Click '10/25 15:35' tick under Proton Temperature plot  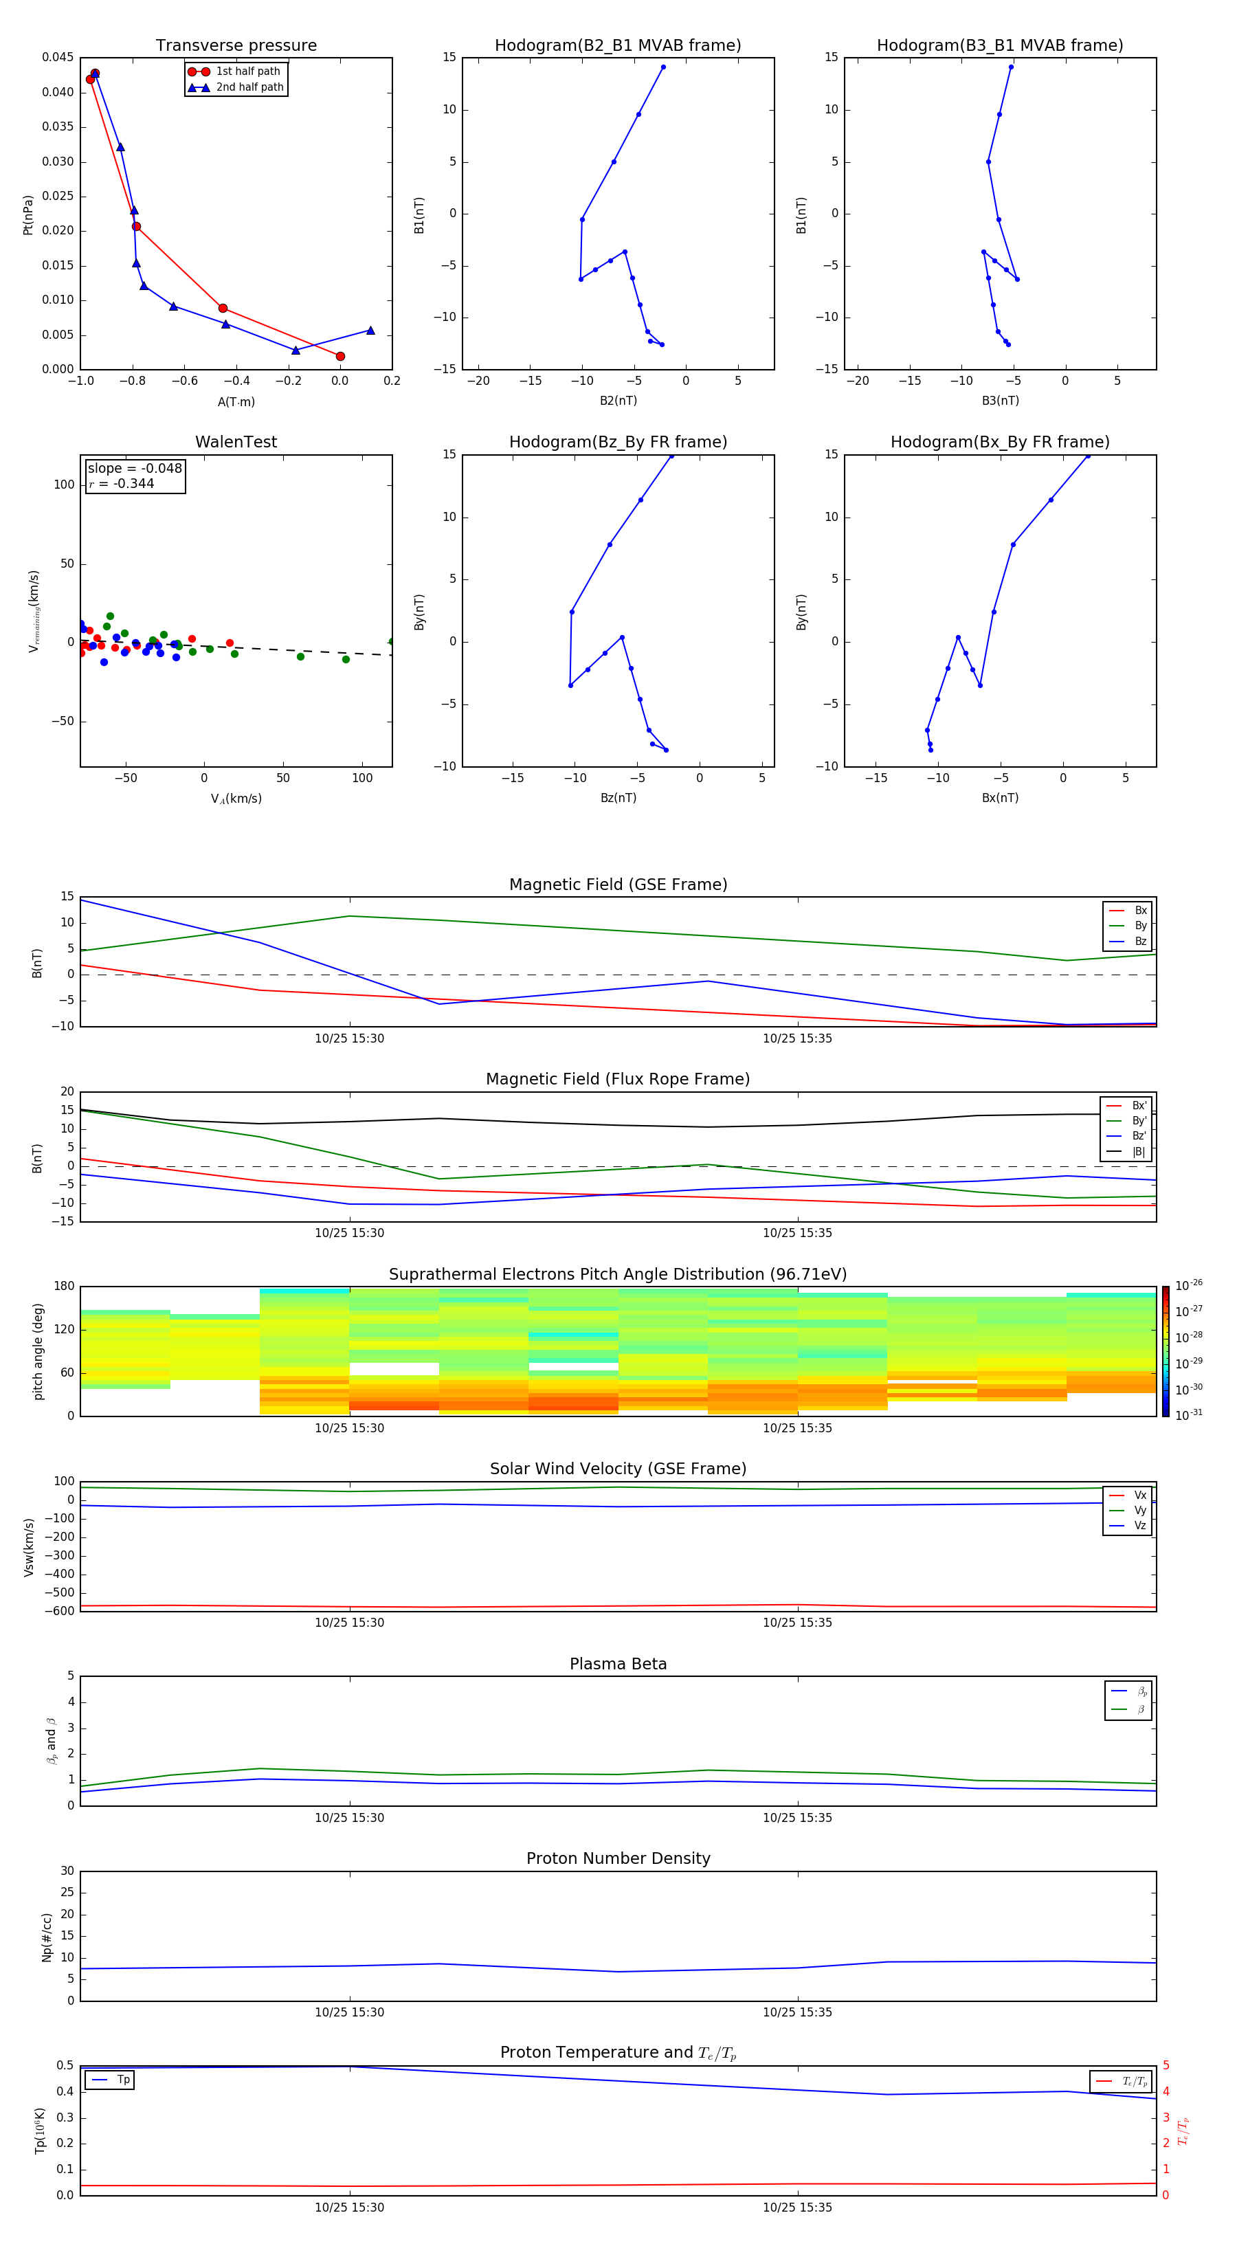796,2208
